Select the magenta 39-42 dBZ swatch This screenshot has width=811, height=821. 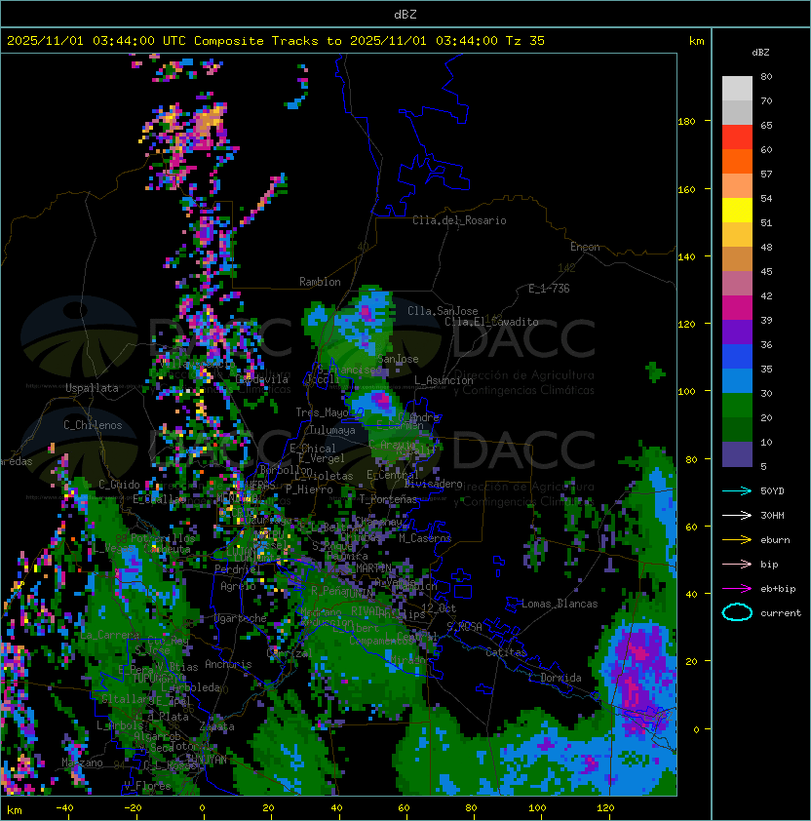point(737,308)
